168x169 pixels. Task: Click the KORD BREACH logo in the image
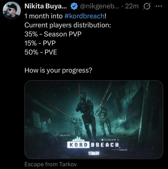pos(93,145)
